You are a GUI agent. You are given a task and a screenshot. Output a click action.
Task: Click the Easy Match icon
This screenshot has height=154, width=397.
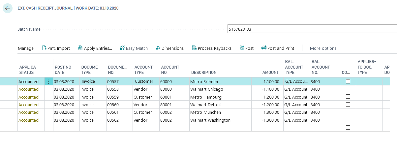point(122,48)
